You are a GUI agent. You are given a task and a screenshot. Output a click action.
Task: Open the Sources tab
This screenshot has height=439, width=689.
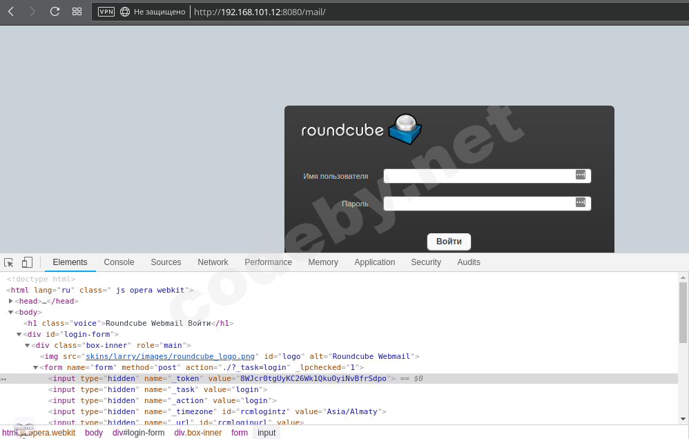point(166,262)
